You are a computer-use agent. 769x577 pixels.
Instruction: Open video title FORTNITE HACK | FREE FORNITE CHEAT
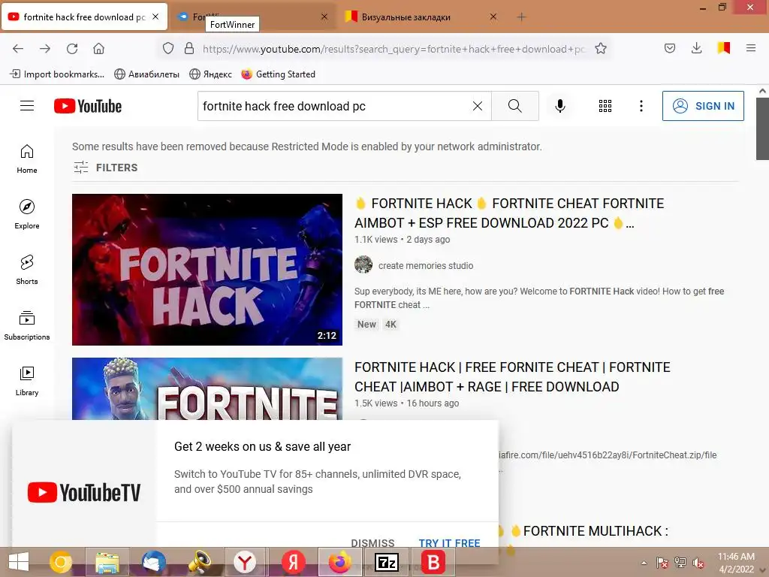click(512, 377)
